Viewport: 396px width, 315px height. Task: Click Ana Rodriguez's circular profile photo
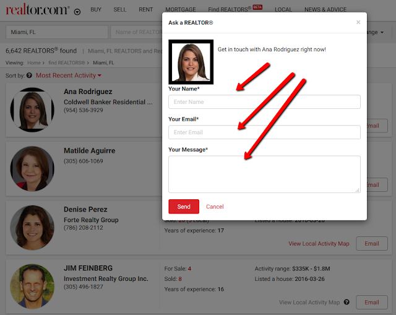(x=32, y=110)
